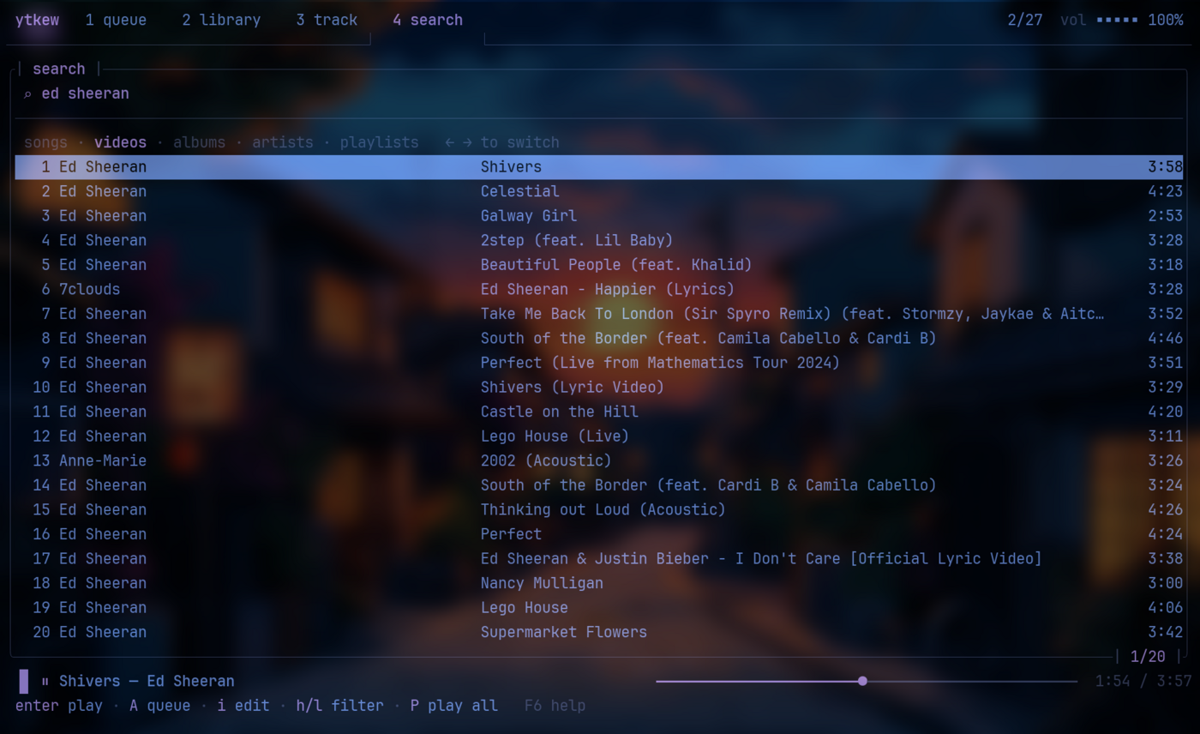Select the Lego House result in row 19

598,607
